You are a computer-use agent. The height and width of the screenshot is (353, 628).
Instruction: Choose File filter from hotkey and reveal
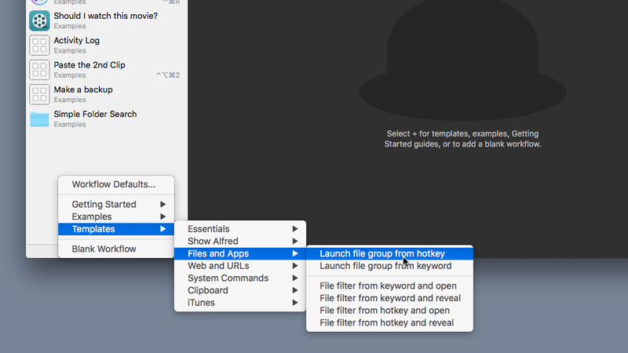pos(389,322)
